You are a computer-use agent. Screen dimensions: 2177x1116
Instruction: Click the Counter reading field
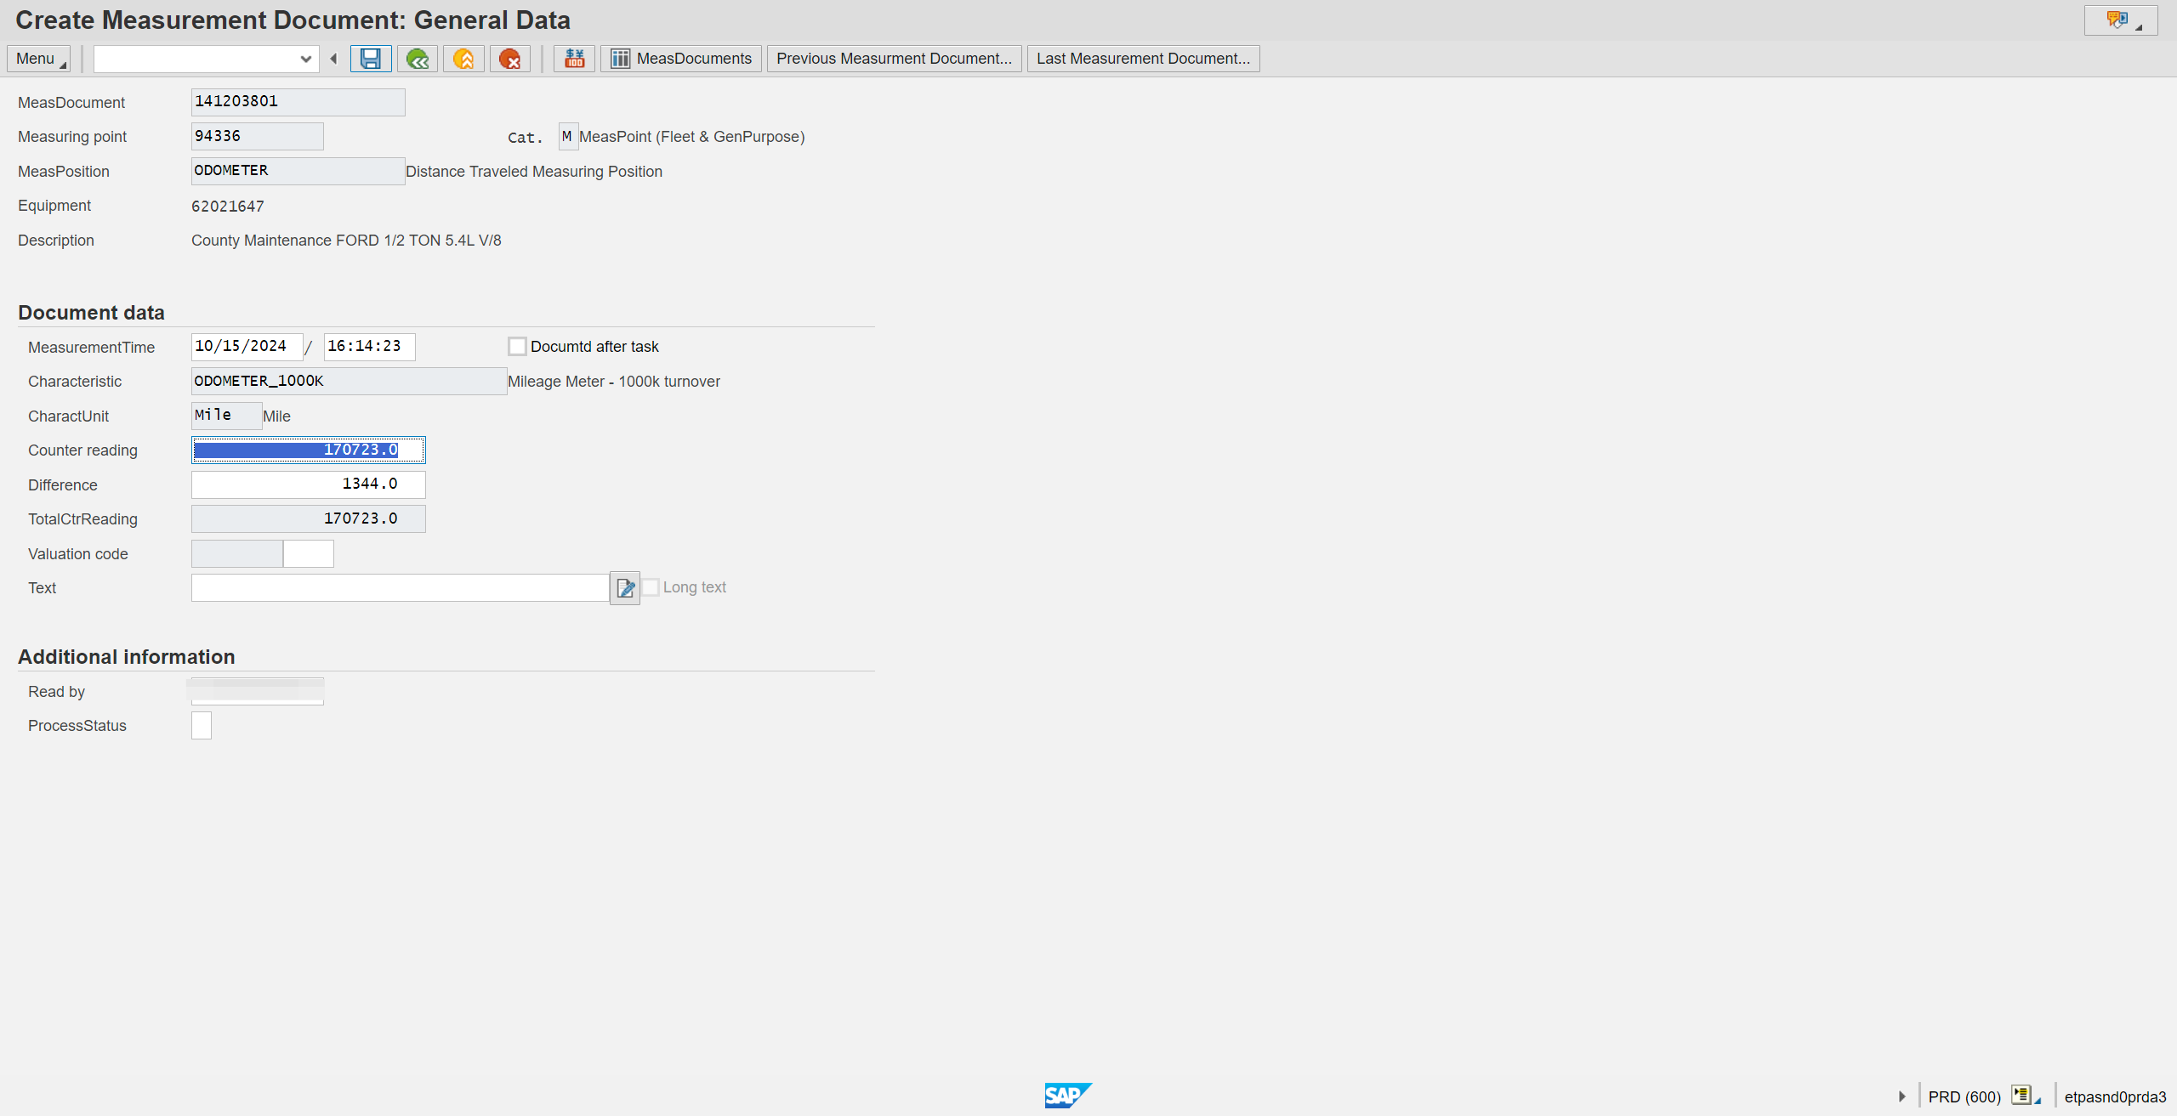tap(309, 450)
